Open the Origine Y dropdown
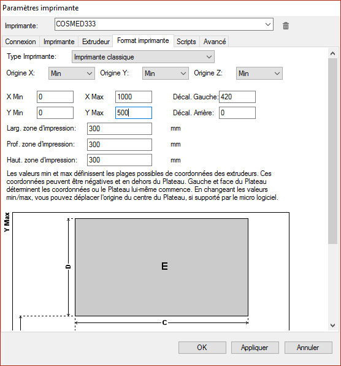The height and width of the screenshot is (366, 341). (x=166, y=74)
